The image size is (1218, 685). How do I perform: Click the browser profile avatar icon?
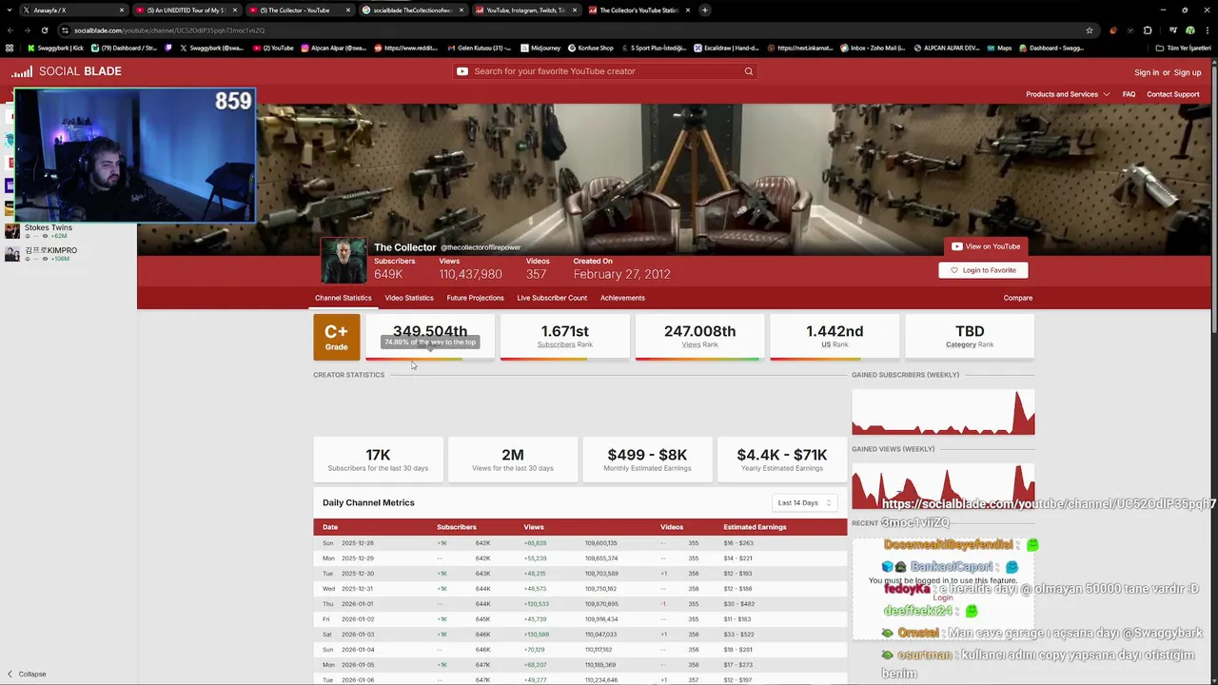(1189, 30)
